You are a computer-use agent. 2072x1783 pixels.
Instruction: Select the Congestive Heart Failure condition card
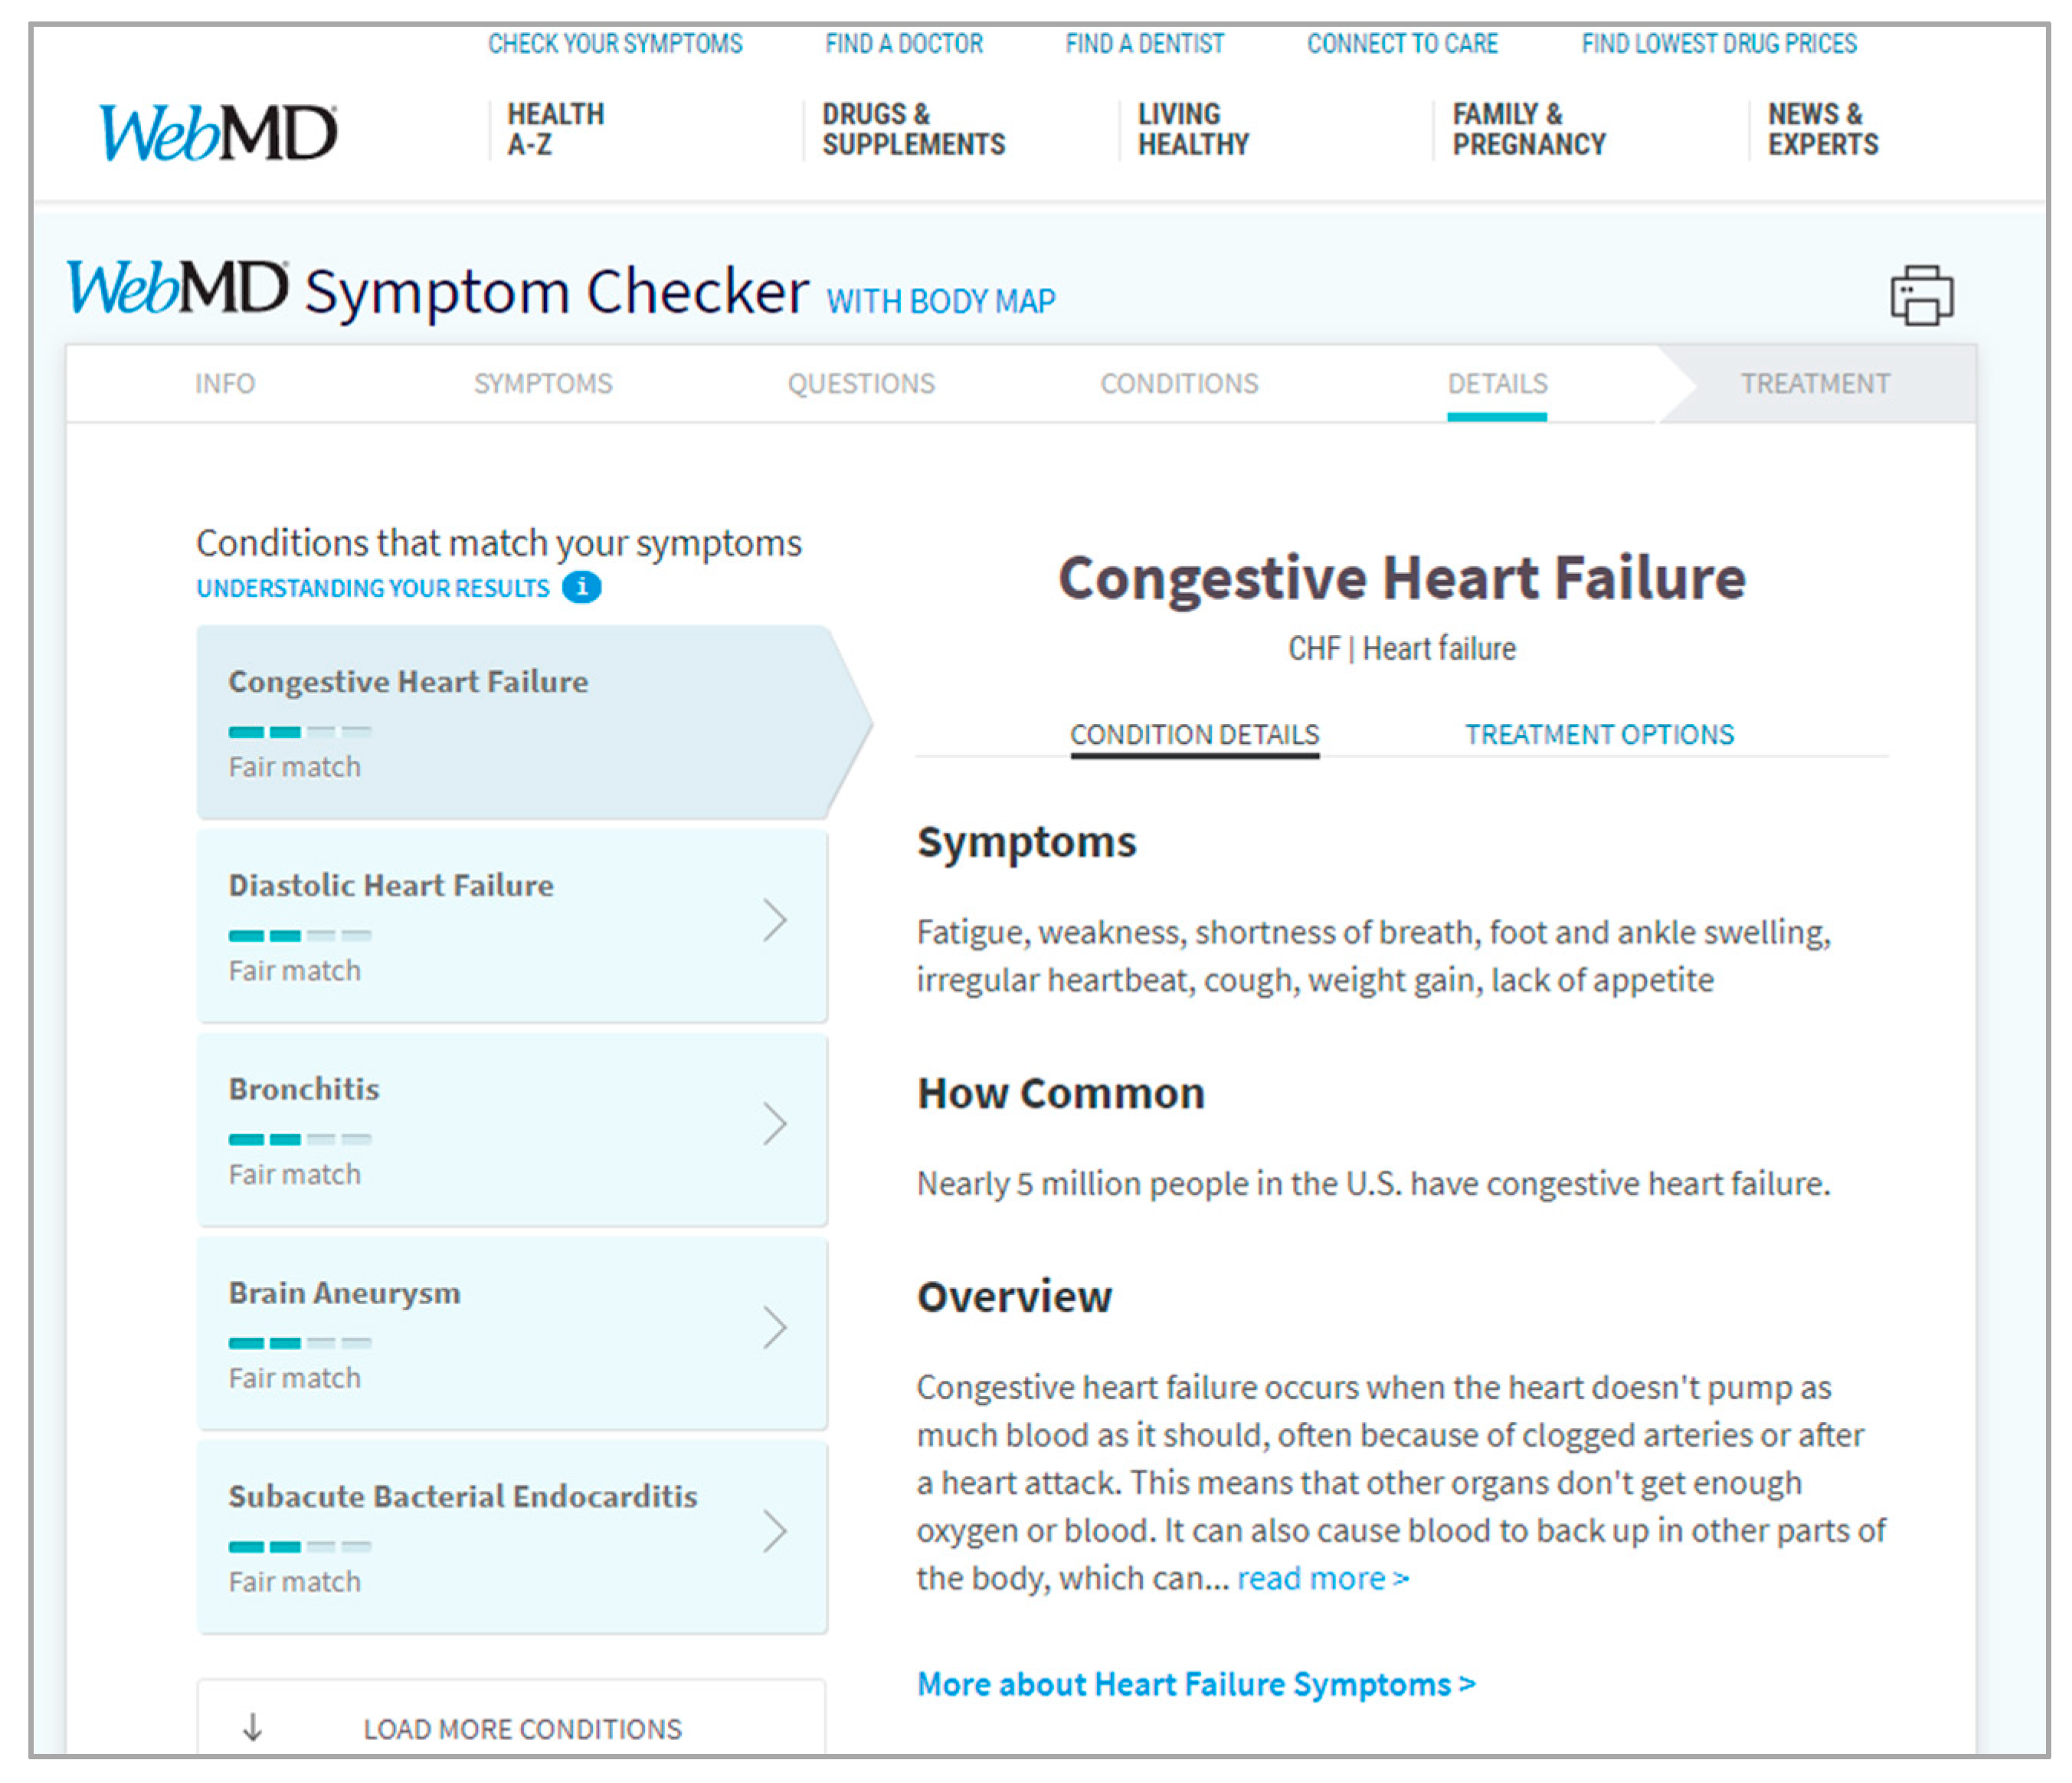tap(512, 722)
